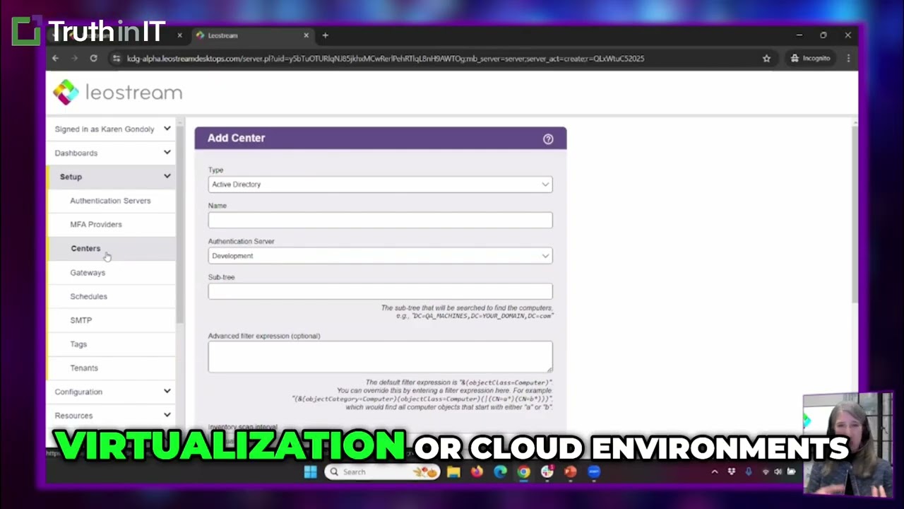The height and width of the screenshot is (509, 904).
Task: Launch Firefox from the taskbar
Action: (x=477, y=472)
